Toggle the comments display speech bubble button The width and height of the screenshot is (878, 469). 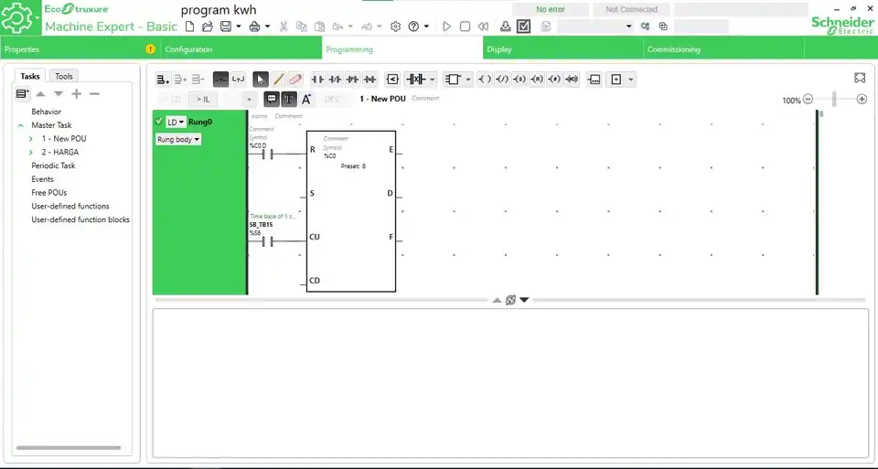272,99
